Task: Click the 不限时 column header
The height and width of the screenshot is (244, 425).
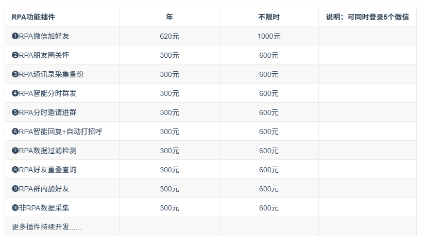Action: [268, 17]
